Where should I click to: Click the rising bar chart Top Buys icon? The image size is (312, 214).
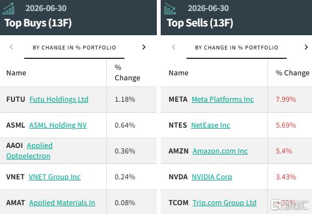pos(8,9)
